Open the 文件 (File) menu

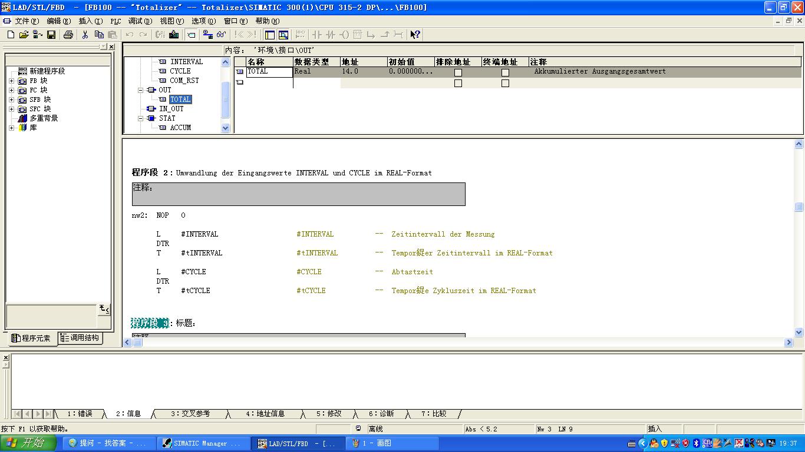(27, 21)
